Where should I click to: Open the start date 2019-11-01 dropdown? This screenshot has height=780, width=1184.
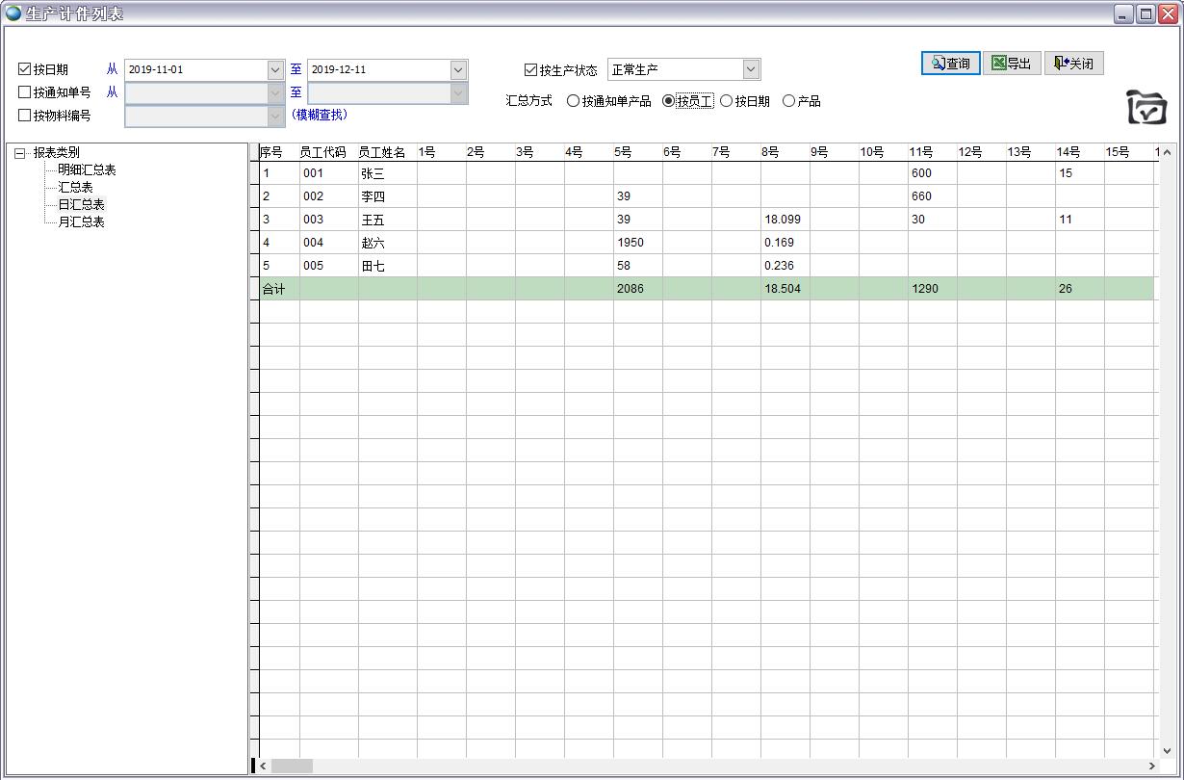(x=275, y=69)
